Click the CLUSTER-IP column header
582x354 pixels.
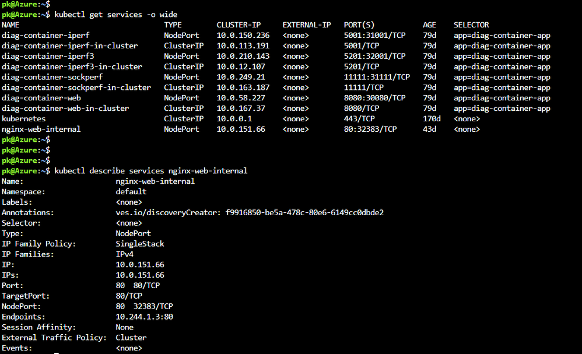pos(239,25)
